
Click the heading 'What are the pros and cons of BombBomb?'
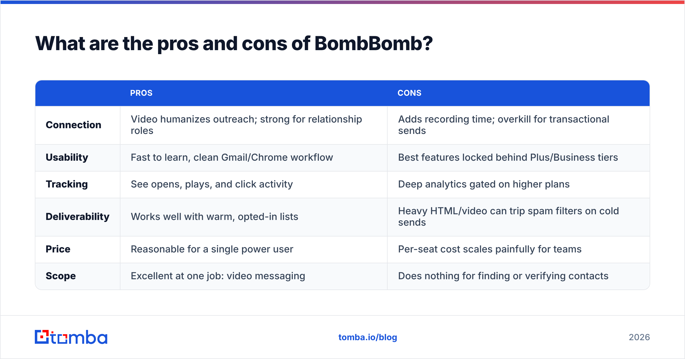pos(234,44)
